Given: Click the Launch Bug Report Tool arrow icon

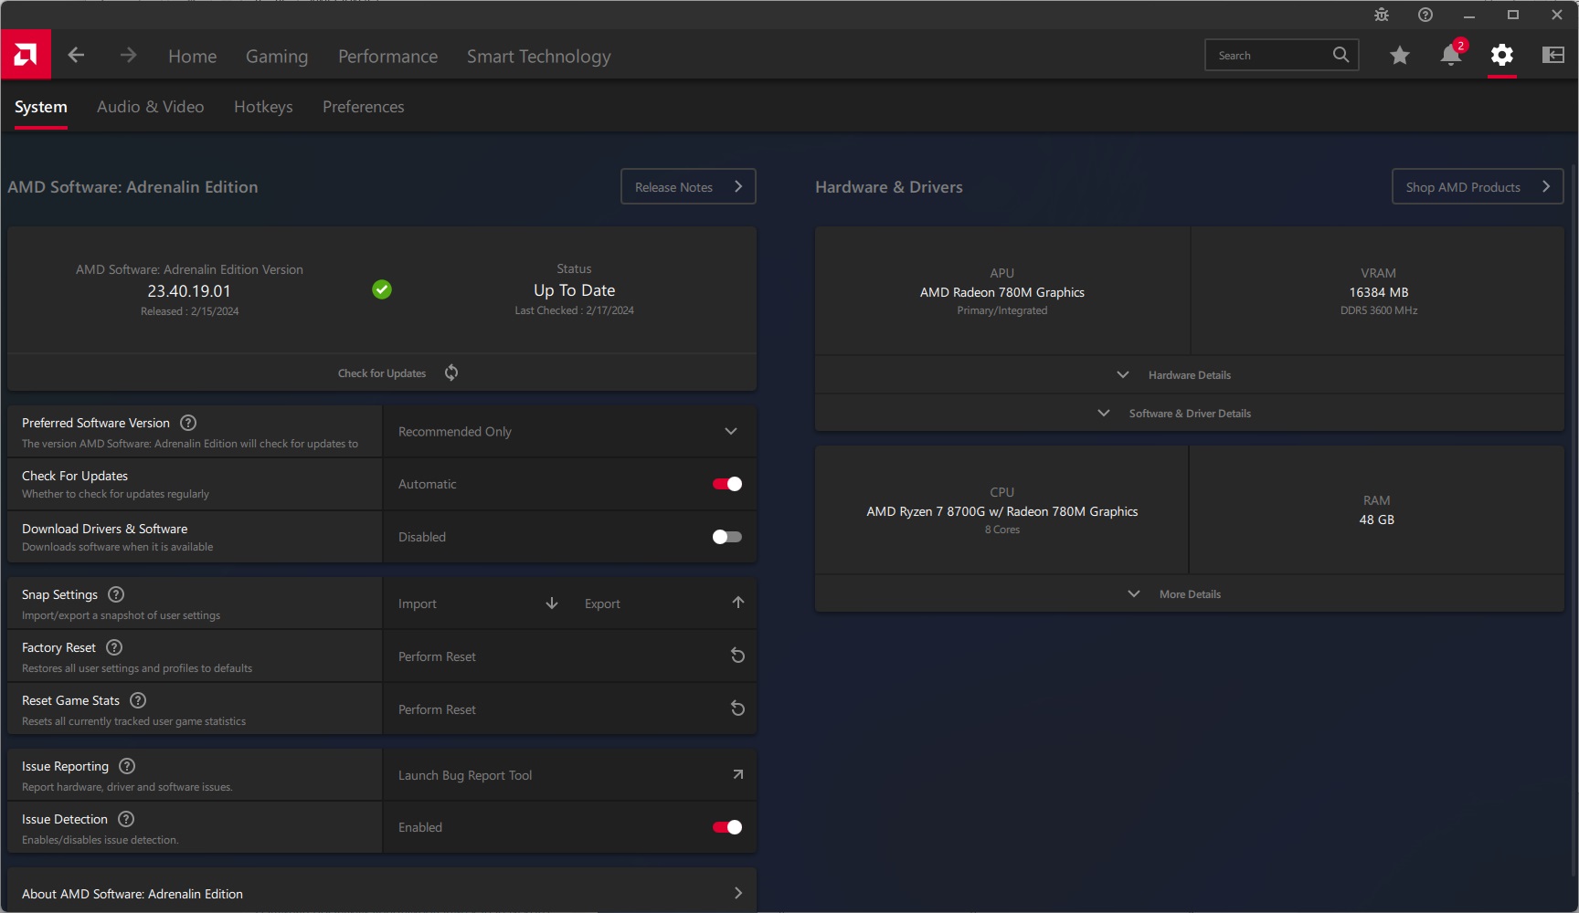Looking at the screenshot, I should click(738, 774).
